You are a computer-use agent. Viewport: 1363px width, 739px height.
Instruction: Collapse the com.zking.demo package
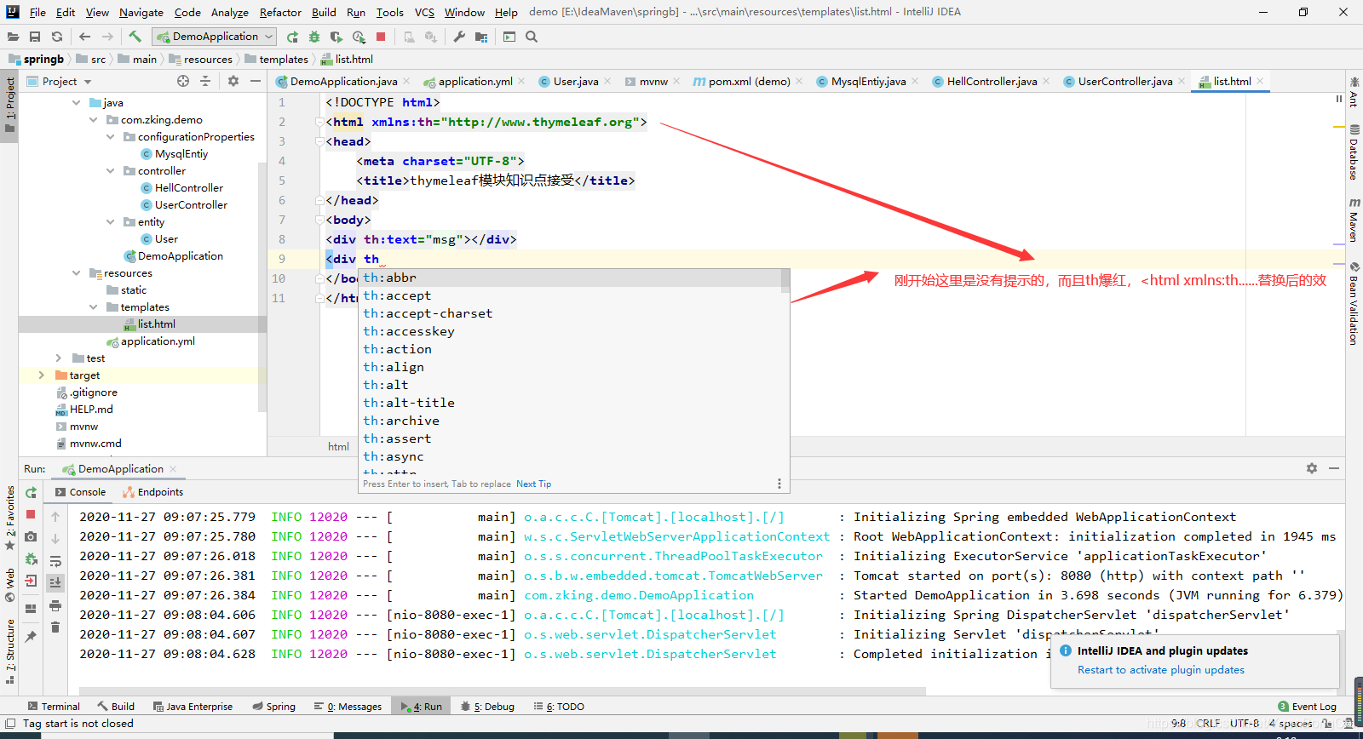click(x=93, y=119)
